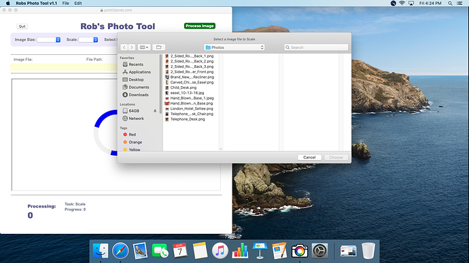Click the Search field in file dialog
The width and height of the screenshot is (469, 263).
coord(316,47)
